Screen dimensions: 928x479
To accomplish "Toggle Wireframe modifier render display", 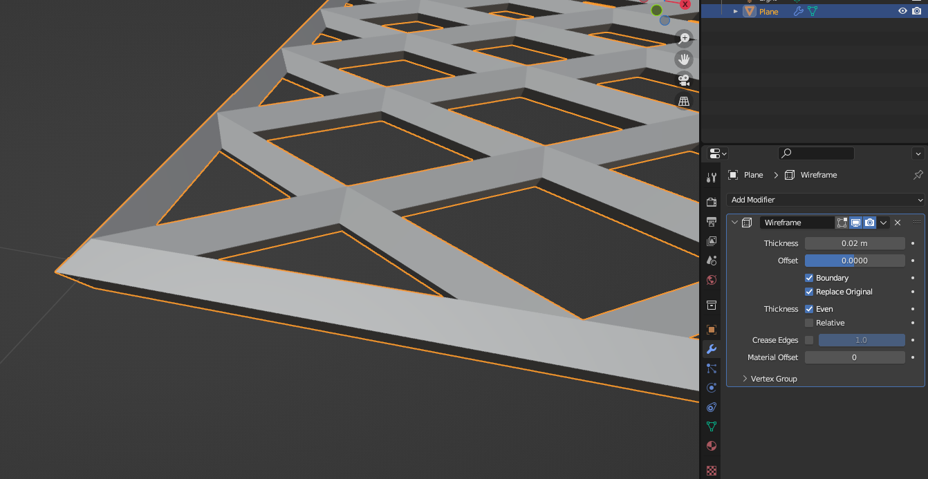I will pos(869,223).
